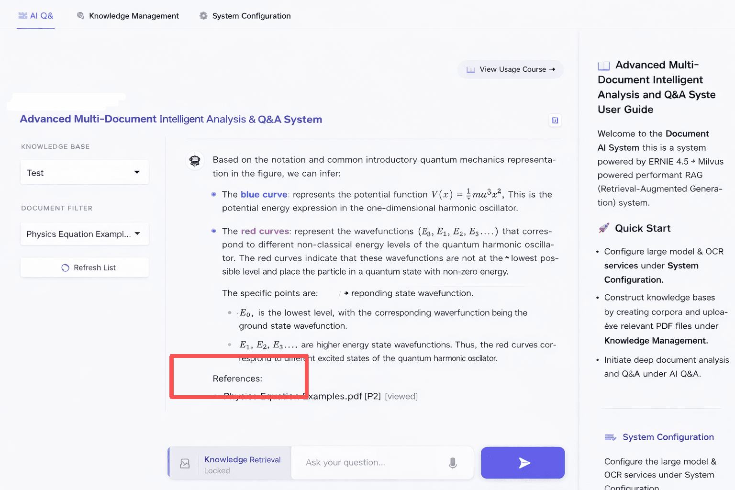Screen dimensions: 735x490
Task: Click the View Usage Course button
Action: [x=511, y=69]
